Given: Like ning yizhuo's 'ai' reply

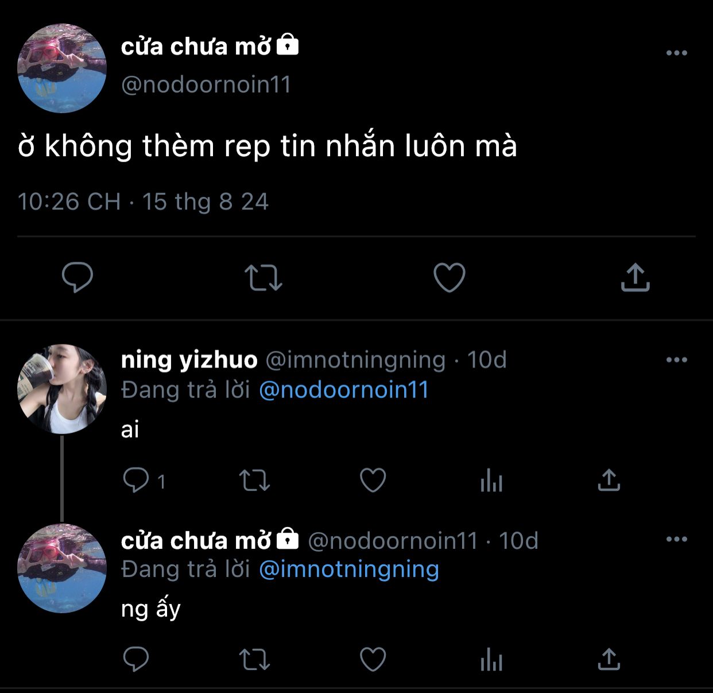Looking at the screenshot, I should click(x=373, y=481).
